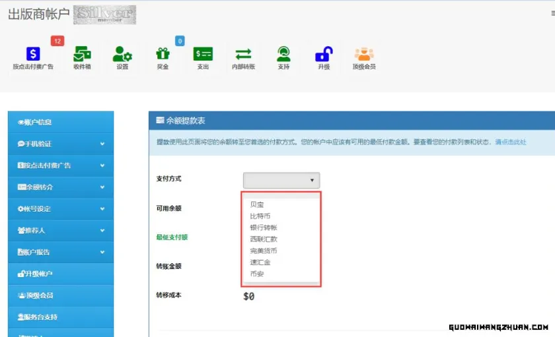Screen dimensions: 555x337
Task: Choose 银行转帐 from payment list
Action: (x=264, y=228)
